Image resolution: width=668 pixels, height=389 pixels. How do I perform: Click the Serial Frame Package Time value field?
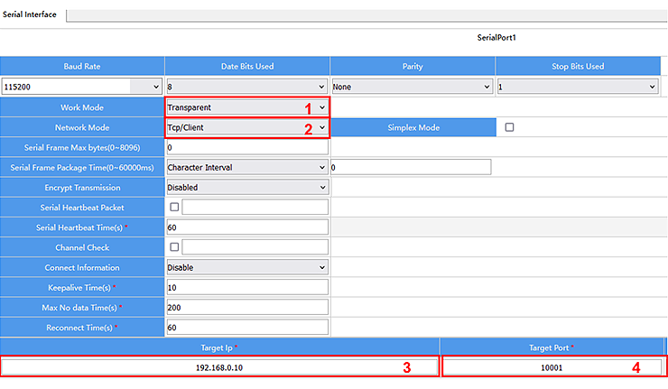[x=411, y=168]
